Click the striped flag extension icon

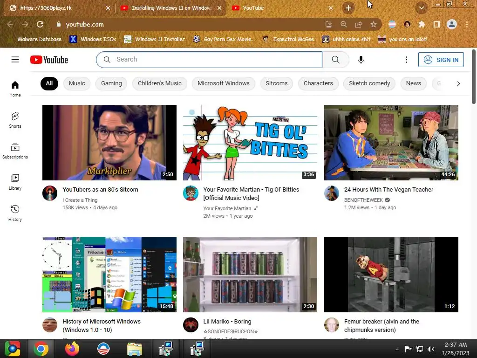point(392,24)
